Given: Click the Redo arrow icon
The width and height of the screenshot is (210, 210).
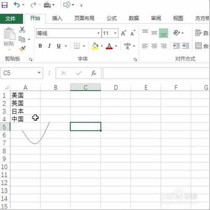Looking at the screenshot, I should [33, 5].
